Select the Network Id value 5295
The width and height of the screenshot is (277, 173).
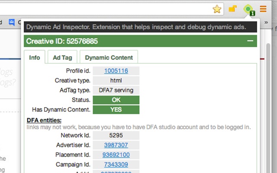coord(116,135)
